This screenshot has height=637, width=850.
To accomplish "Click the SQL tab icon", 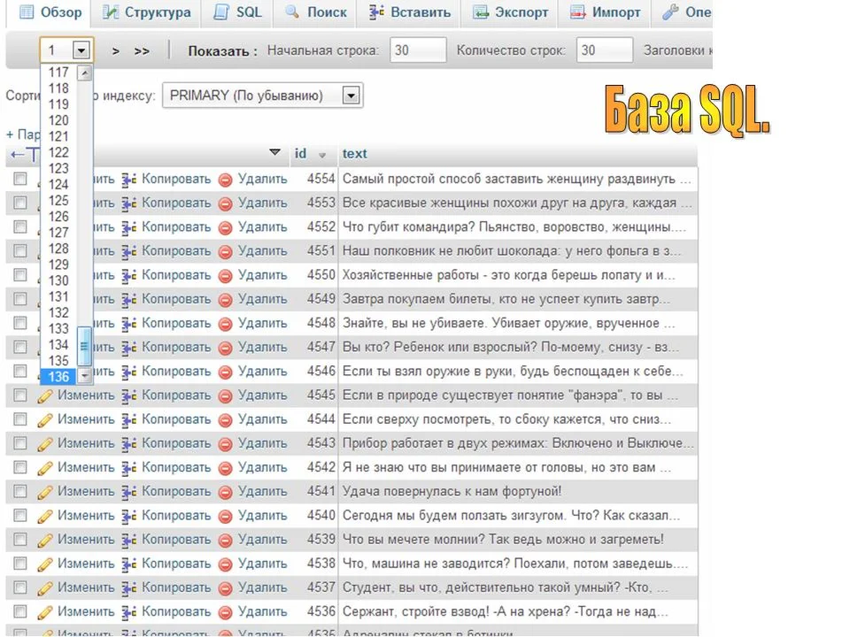I will [x=221, y=12].
